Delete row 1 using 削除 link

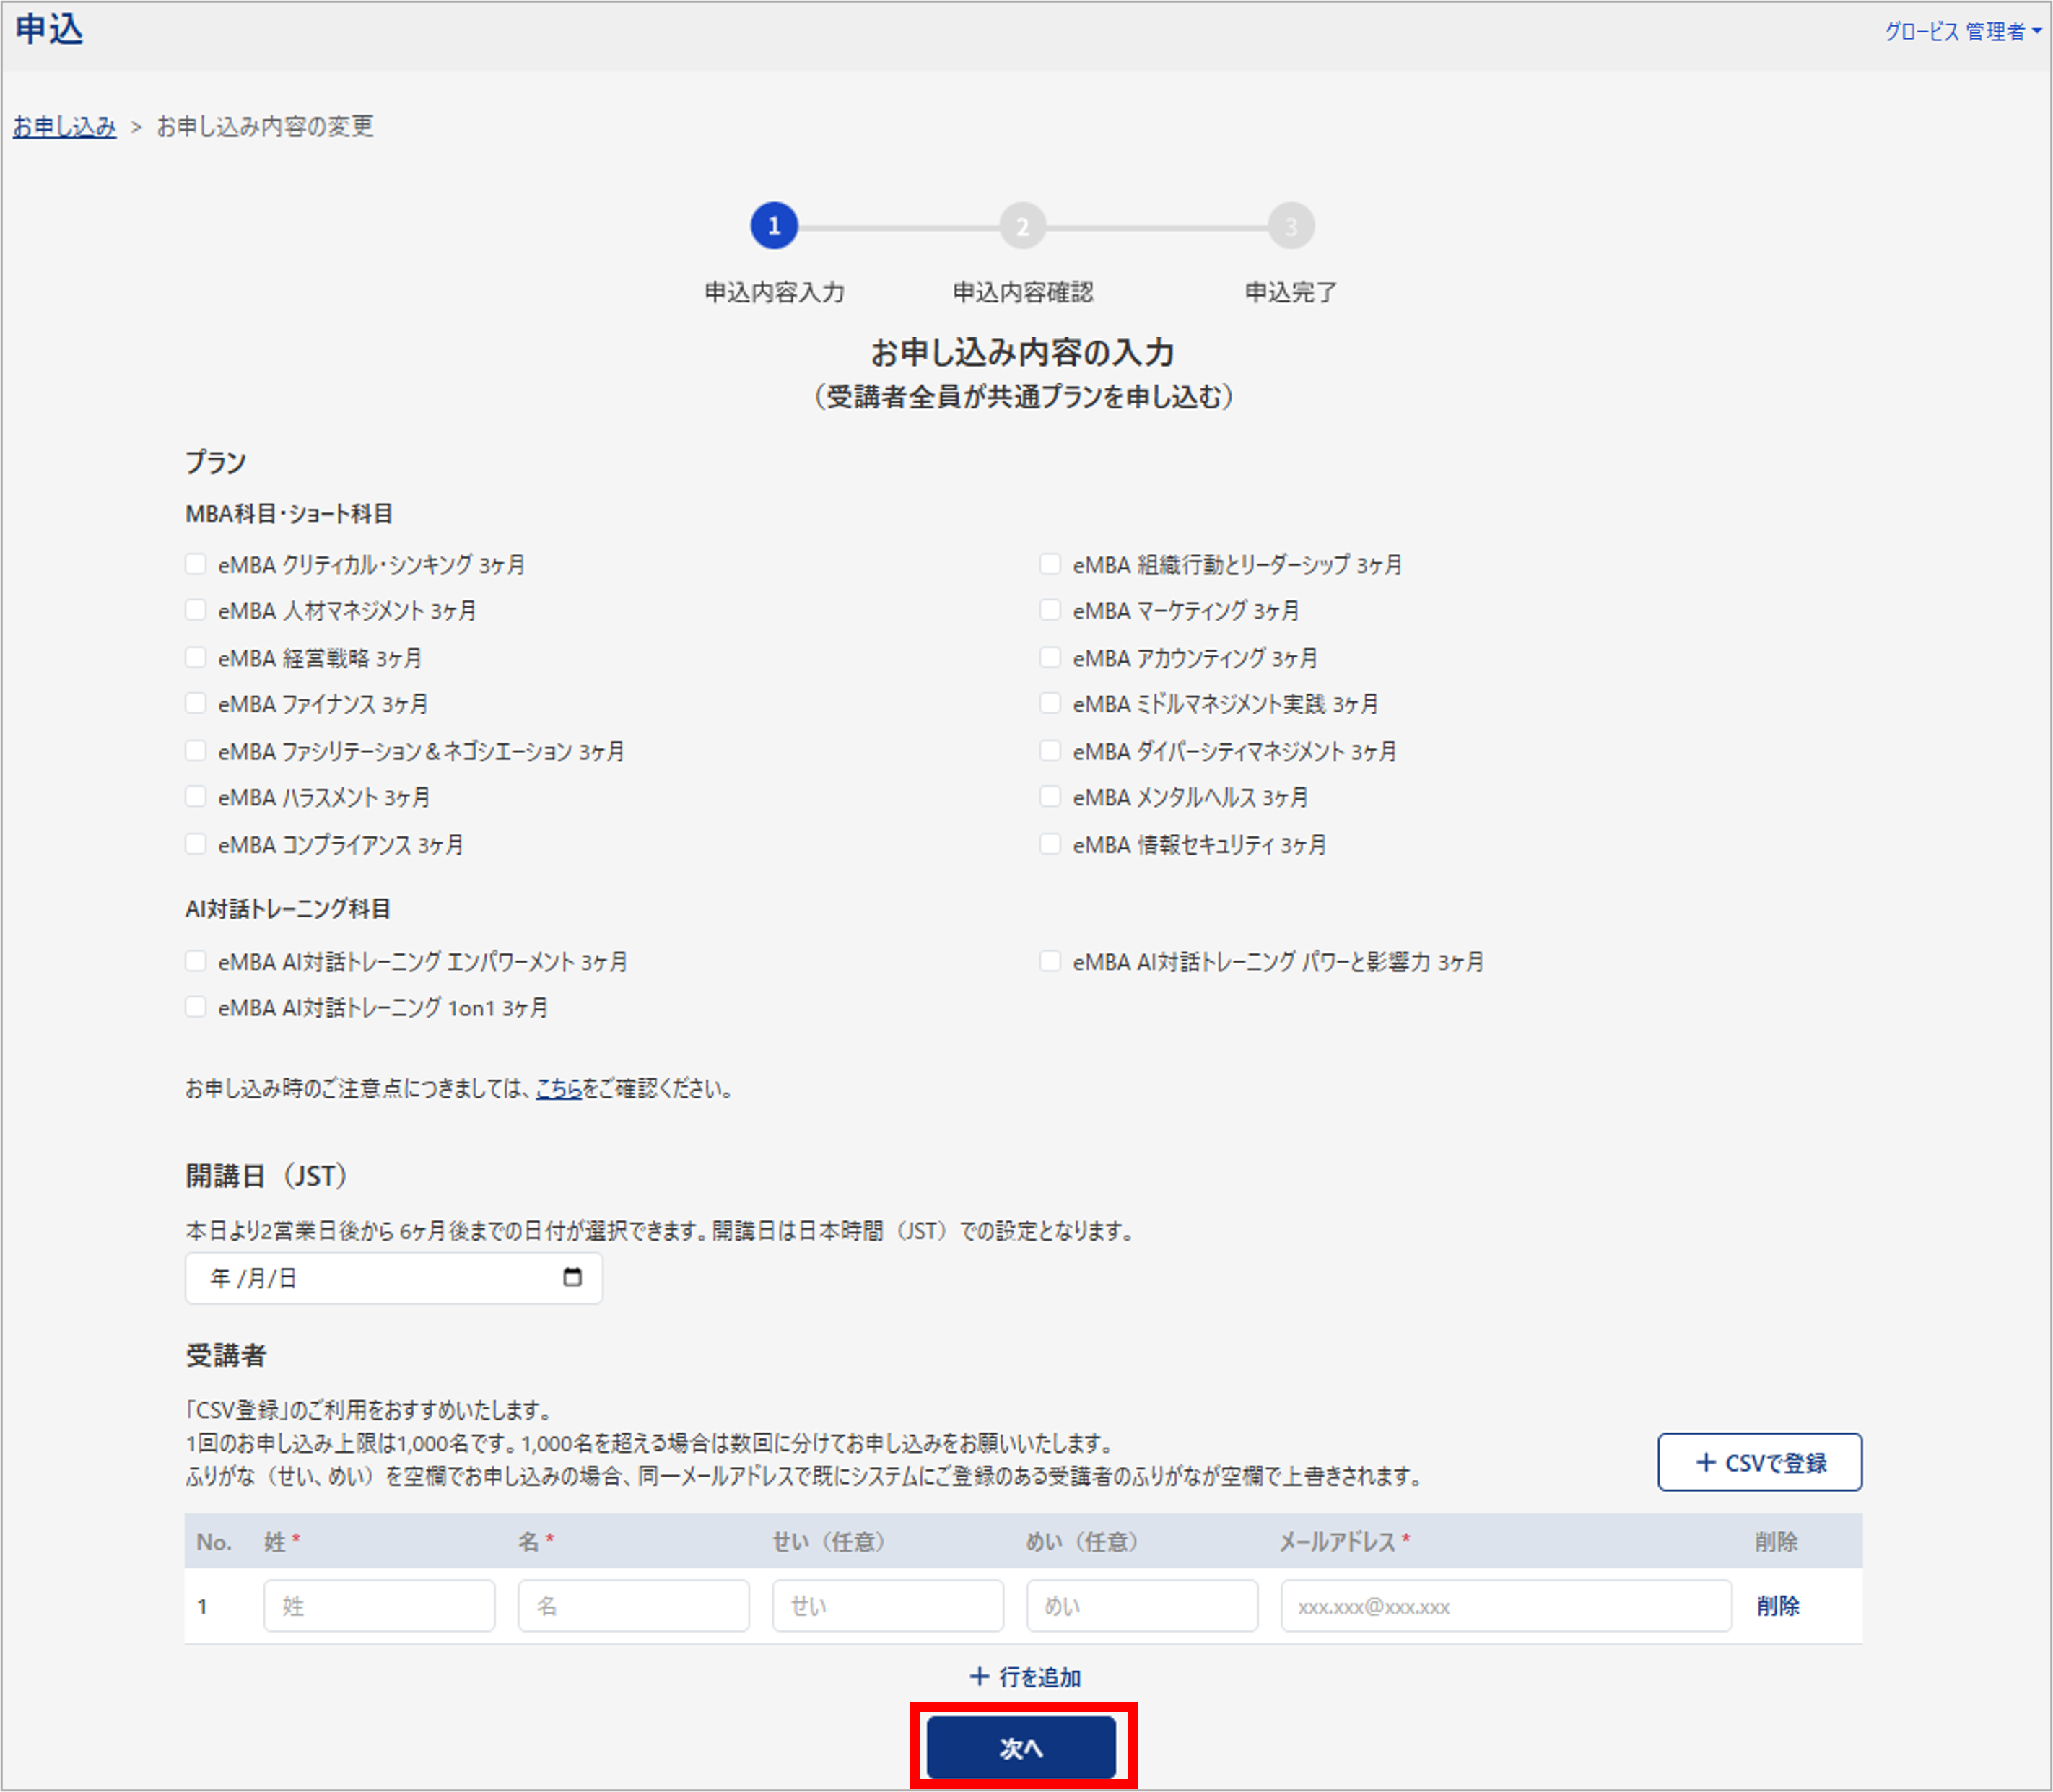click(1778, 1605)
